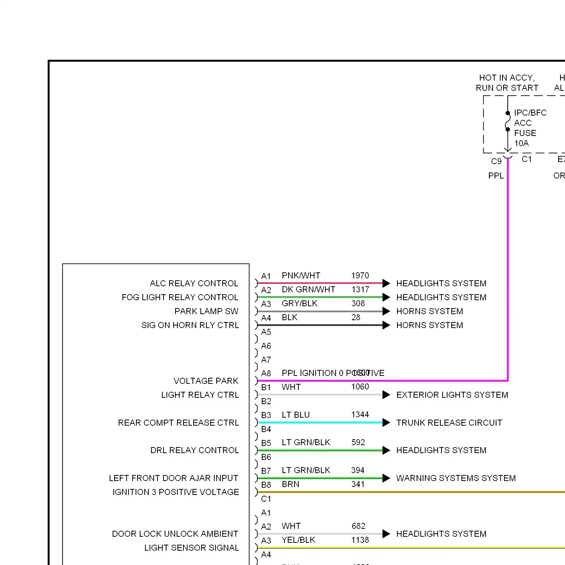565x565 pixels.
Task: Select SIG ON HORN RLY CTRL text
Action: click(190, 325)
